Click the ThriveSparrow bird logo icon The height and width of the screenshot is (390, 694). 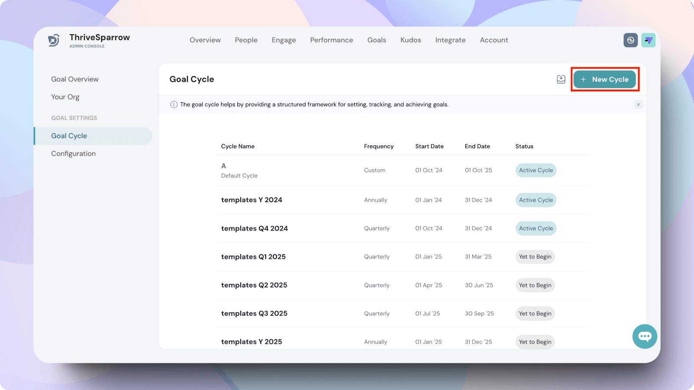pyautogui.click(x=54, y=40)
